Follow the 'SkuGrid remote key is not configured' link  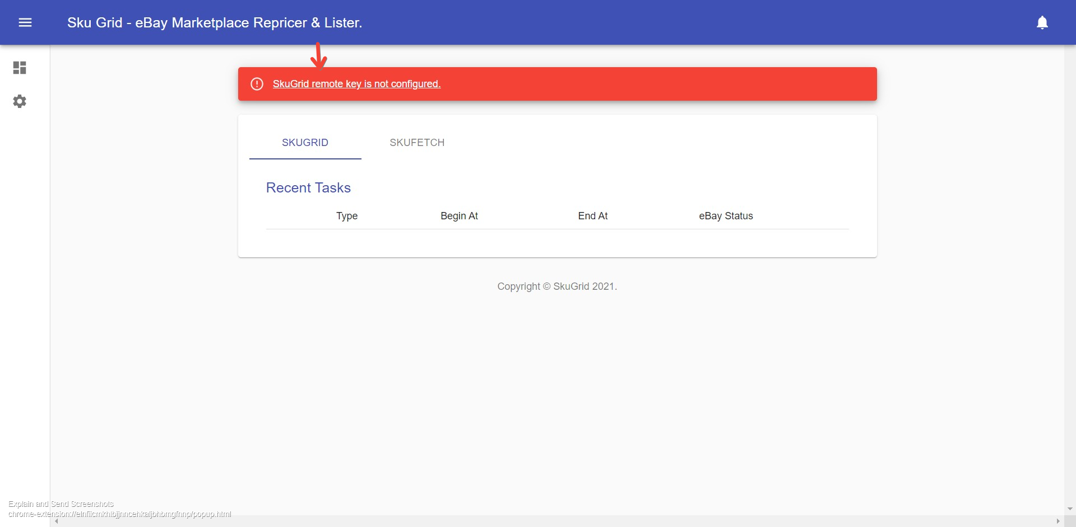tap(356, 84)
